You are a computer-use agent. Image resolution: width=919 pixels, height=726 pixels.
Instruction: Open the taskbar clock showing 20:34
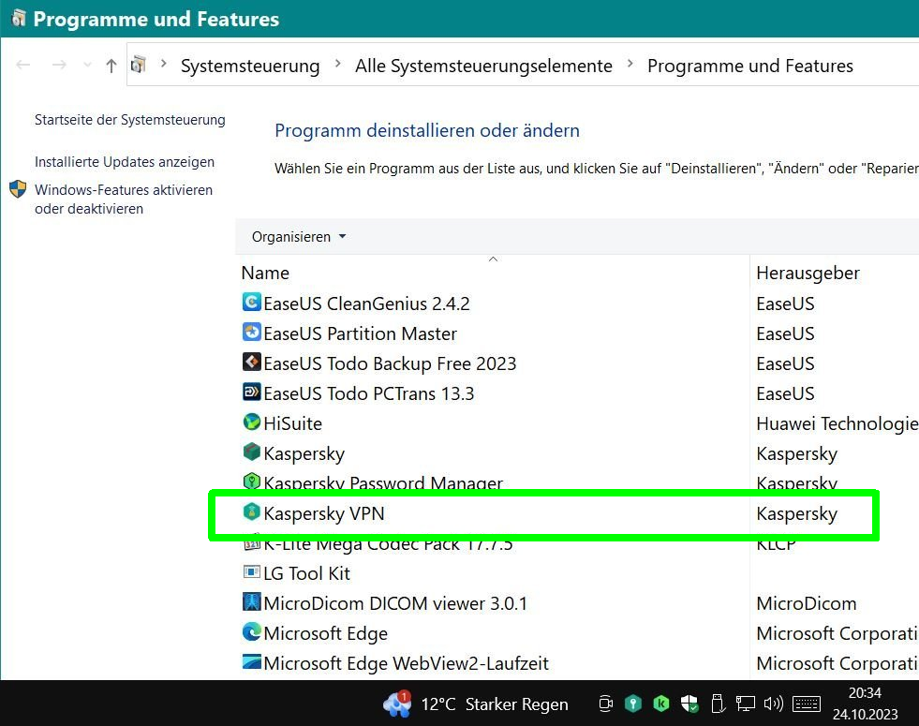[865, 704]
